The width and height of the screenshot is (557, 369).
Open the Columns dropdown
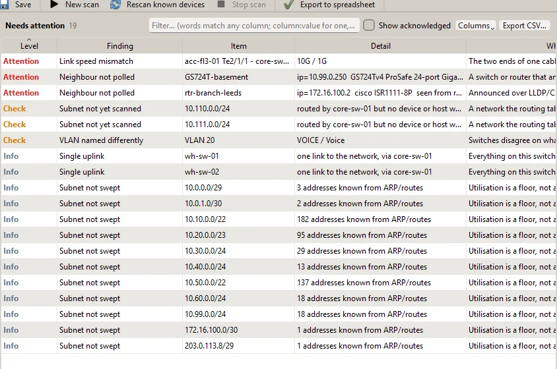(x=476, y=26)
